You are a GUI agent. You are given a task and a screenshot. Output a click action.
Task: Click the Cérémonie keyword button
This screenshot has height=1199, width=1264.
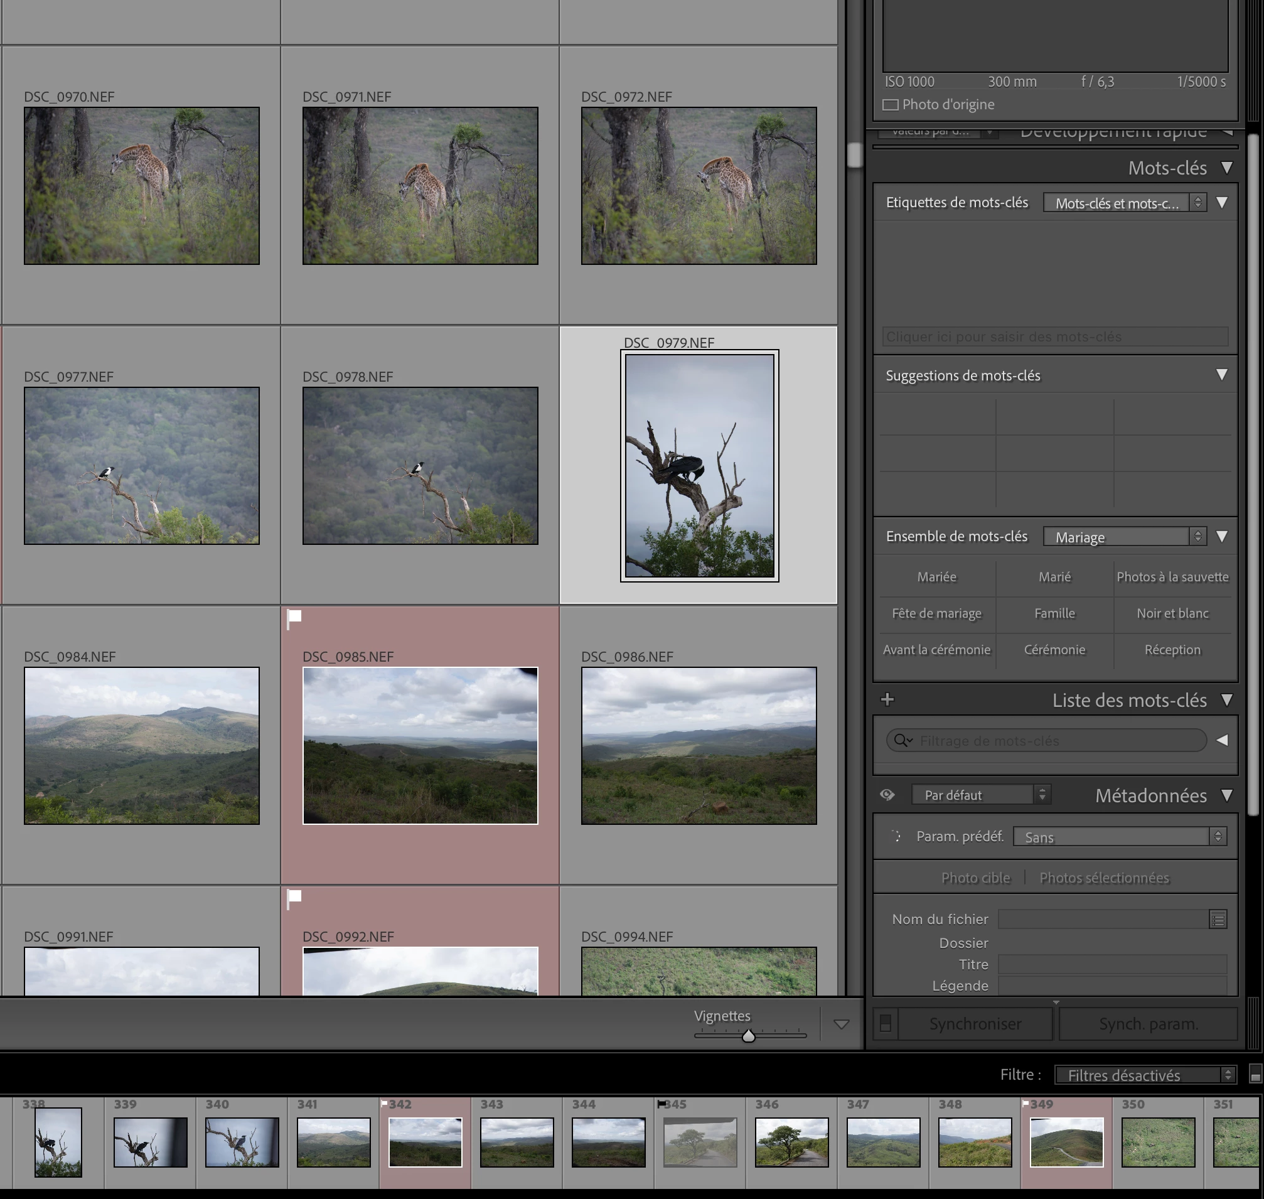(x=1054, y=649)
